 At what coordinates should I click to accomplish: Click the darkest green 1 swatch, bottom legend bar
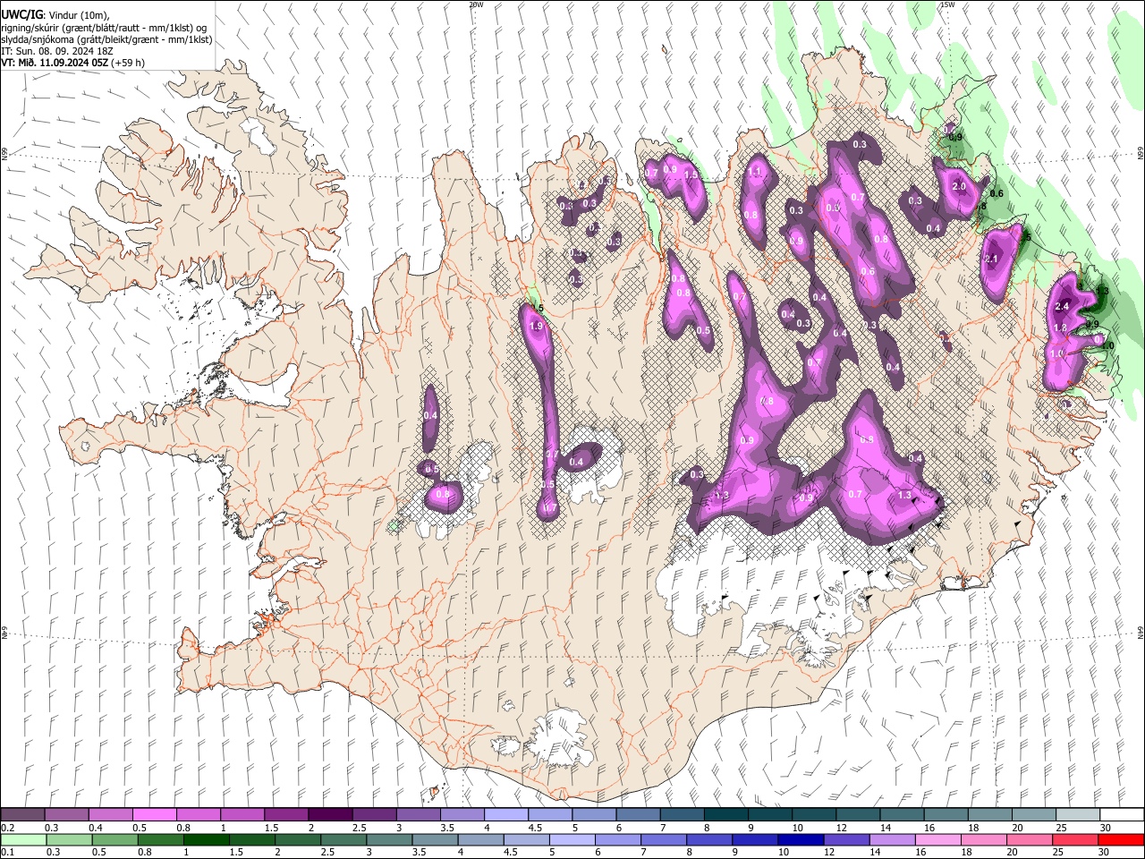coord(207,839)
